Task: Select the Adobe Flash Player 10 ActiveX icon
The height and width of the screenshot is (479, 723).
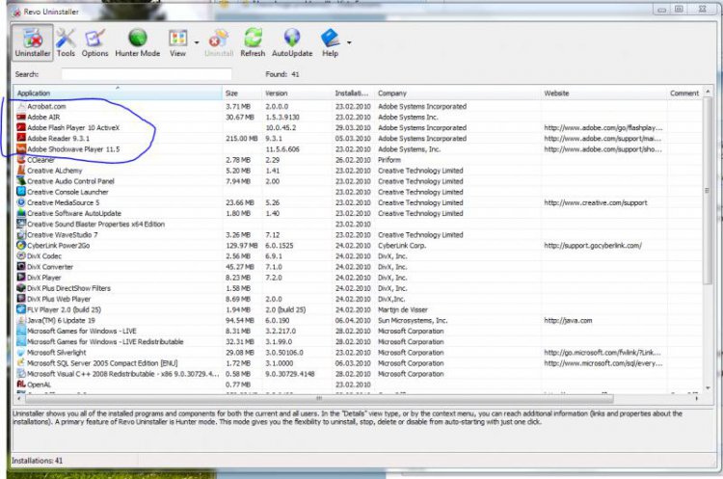Action: click(21, 128)
